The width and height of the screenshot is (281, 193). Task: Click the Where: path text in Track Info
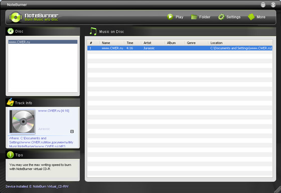(41, 142)
